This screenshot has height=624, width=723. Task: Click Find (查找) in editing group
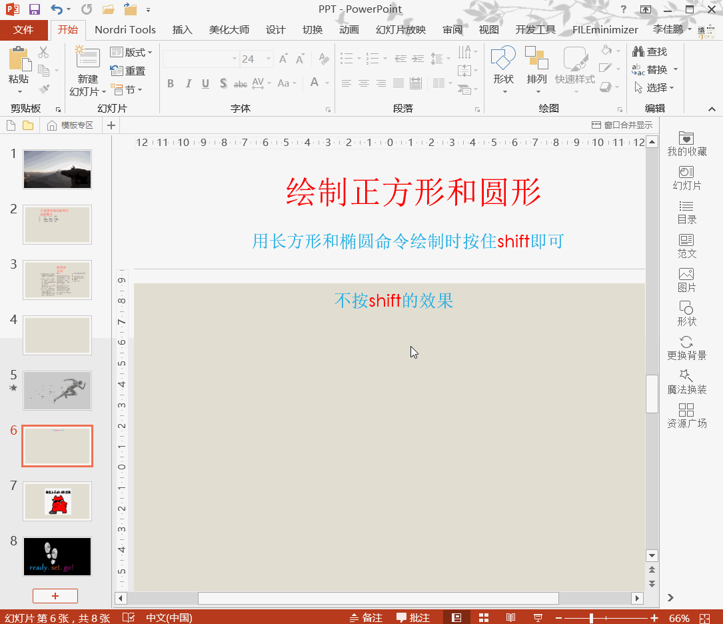coord(650,51)
